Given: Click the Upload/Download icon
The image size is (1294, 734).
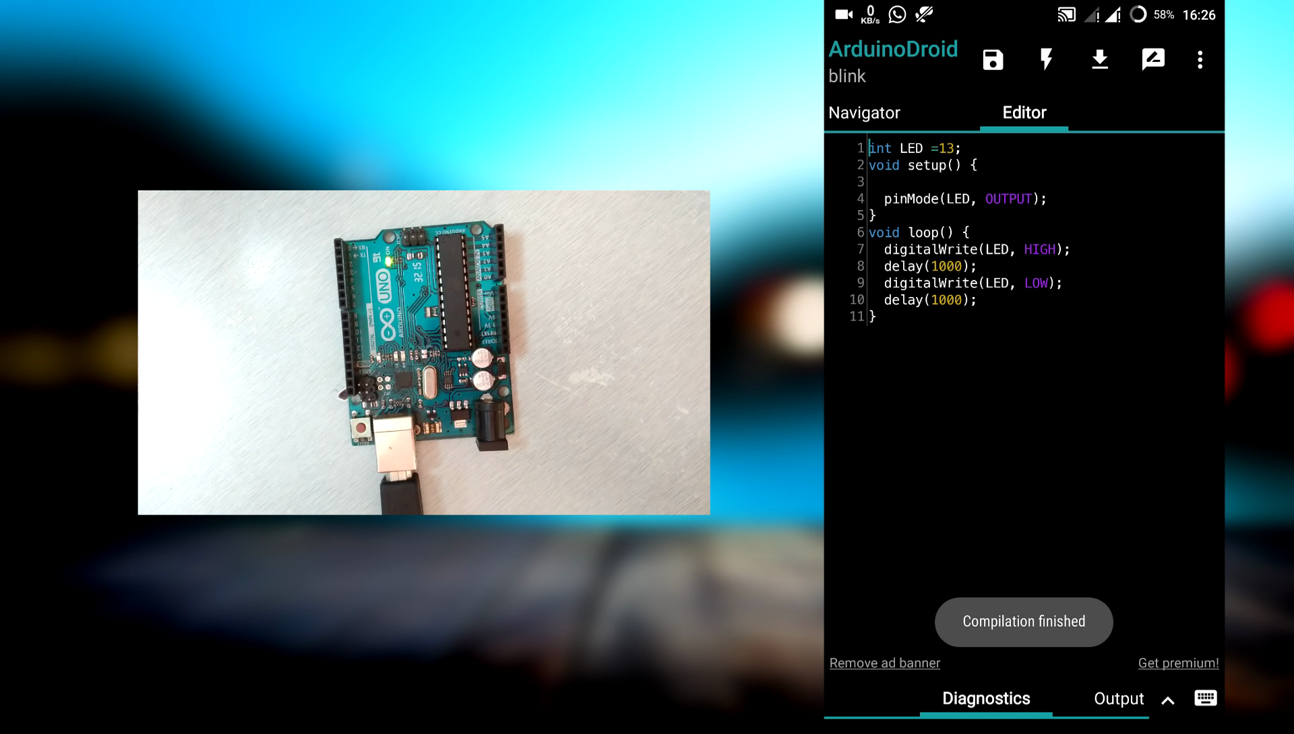Looking at the screenshot, I should pos(1099,59).
